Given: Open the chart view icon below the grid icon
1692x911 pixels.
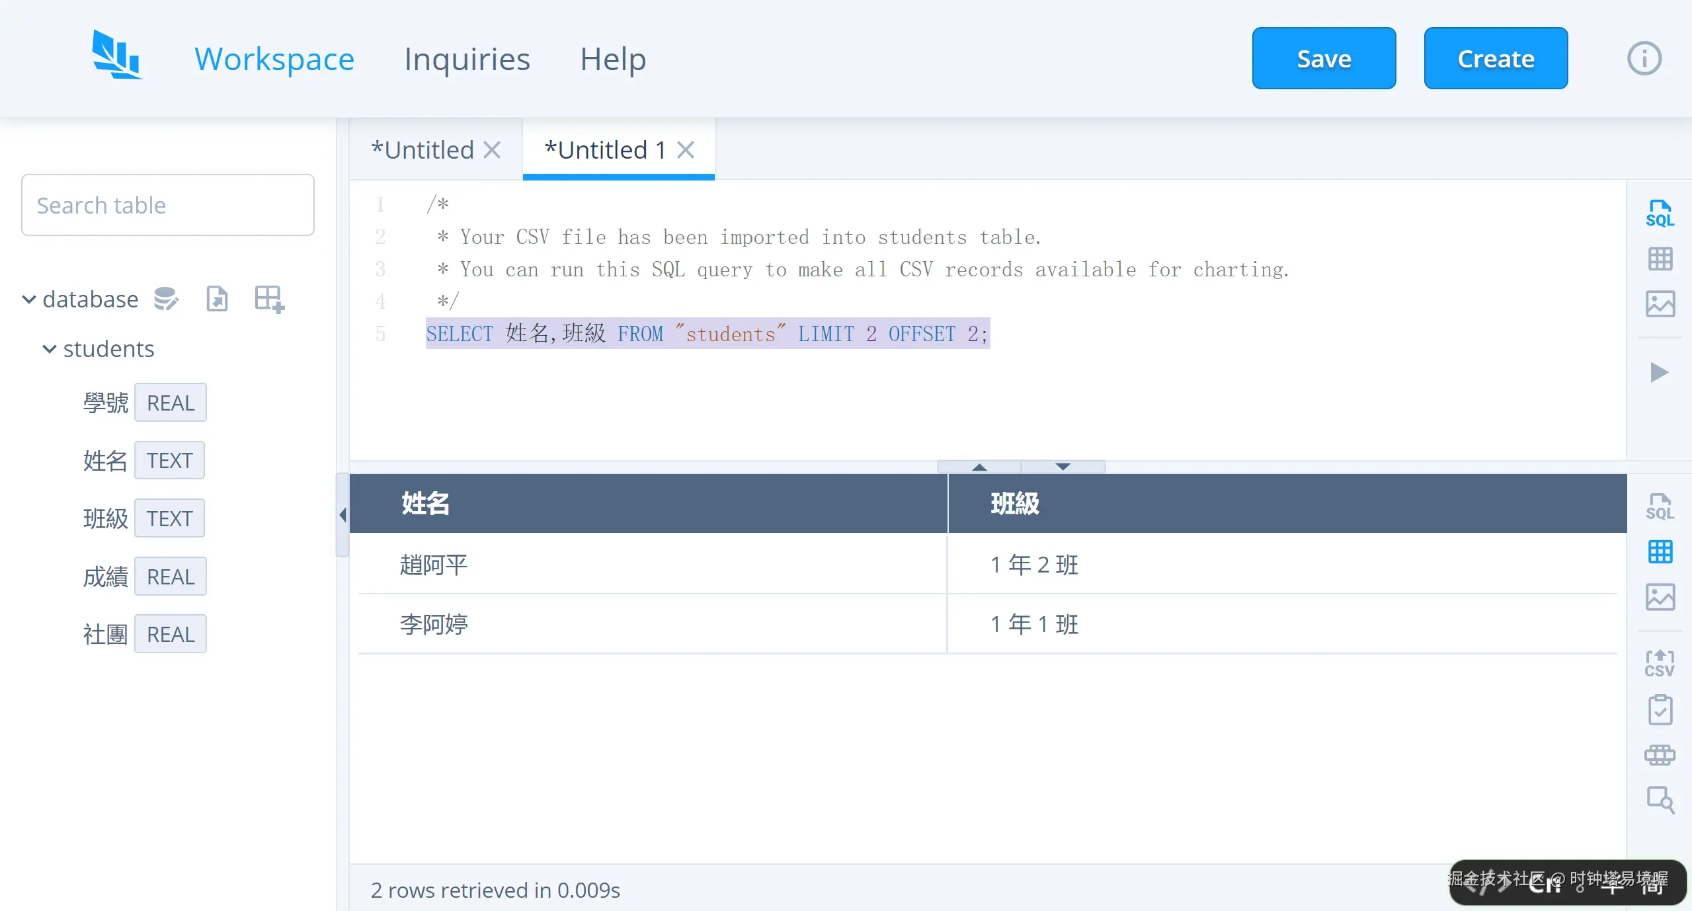Looking at the screenshot, I should point(1660,303).
